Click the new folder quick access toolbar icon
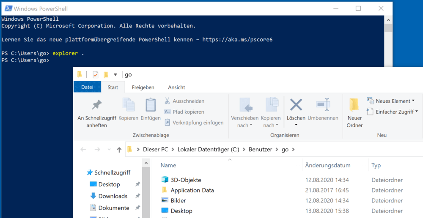 [106, 75]
